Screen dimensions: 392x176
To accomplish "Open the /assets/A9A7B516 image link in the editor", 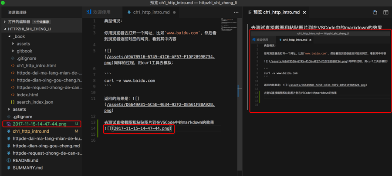I will click(161, 57).
